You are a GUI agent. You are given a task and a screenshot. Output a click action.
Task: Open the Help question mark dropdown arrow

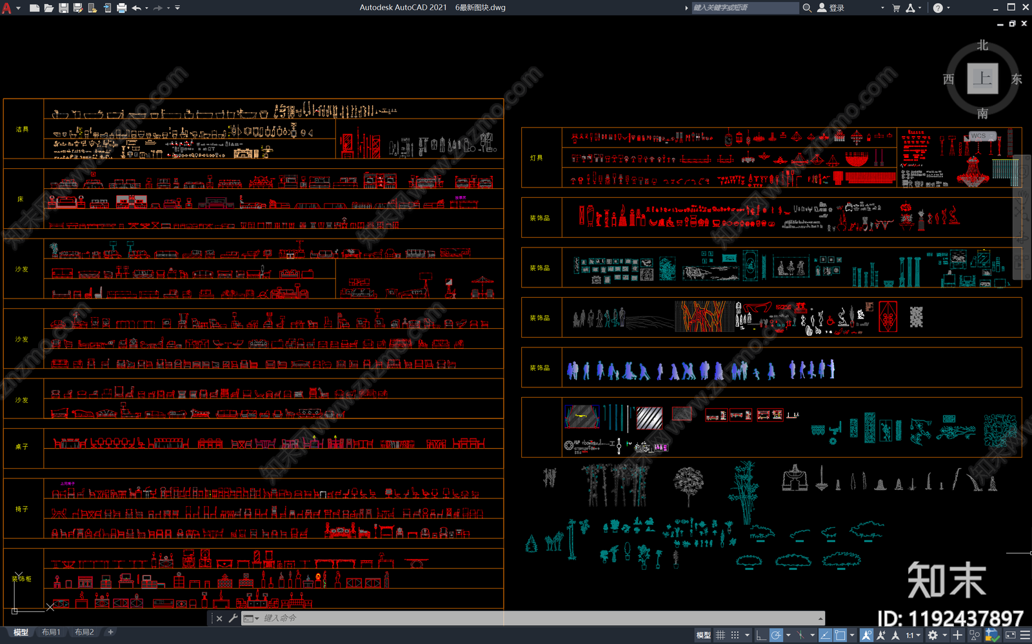click(x=948, y=8)
